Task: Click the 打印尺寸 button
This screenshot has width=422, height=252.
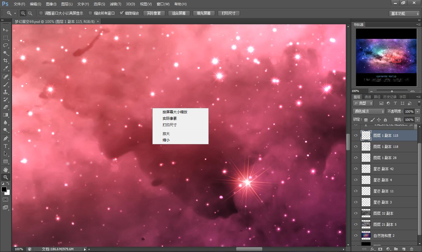Action: [229, 13]
